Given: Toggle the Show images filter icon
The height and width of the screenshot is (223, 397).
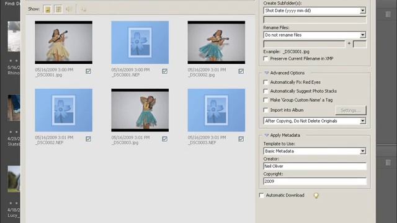Looking at the screenshot, I should 47,9.
